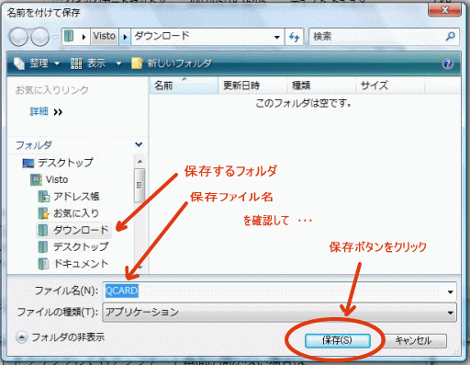Collapse the フォルダ section chevron
This screenshot has height=365, width=470.
click(x=139, y=144)
